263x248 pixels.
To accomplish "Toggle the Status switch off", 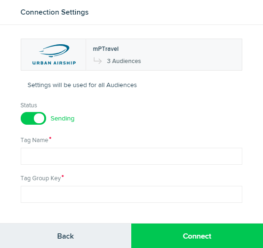I will [33, 118].
